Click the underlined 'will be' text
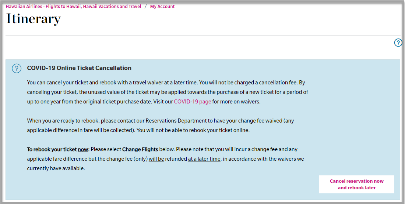Image resolution: width=405 pixels, height=204 pixels. (156, 159)
